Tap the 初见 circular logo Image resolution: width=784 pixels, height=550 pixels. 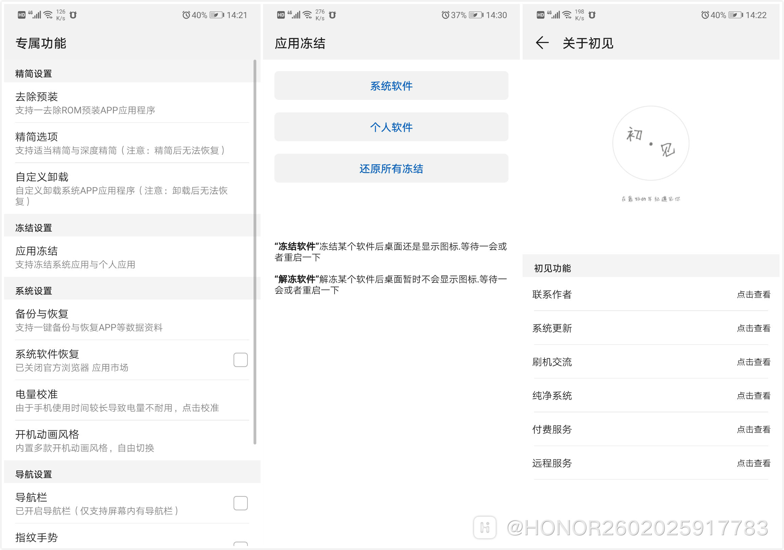point(650,143)
